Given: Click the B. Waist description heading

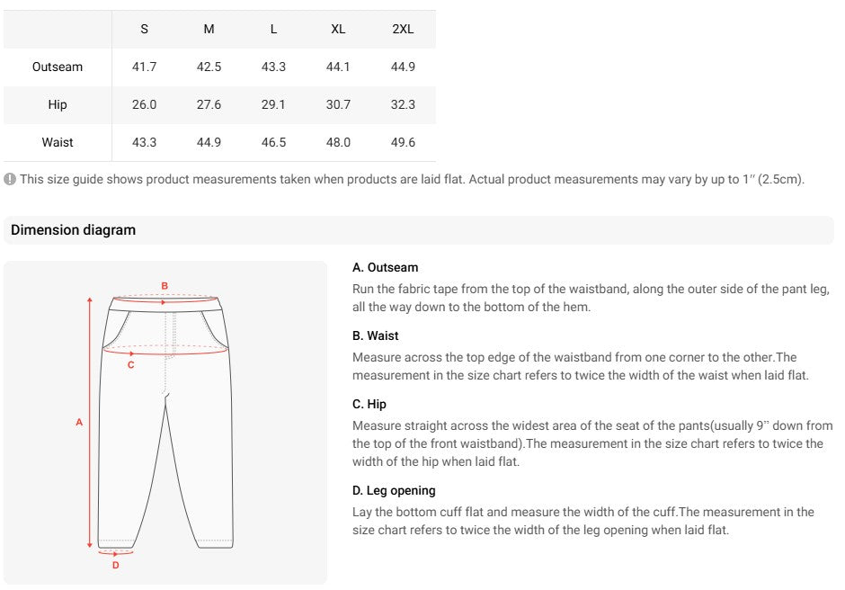Looking at the screenshot, I should coord(376,336).
